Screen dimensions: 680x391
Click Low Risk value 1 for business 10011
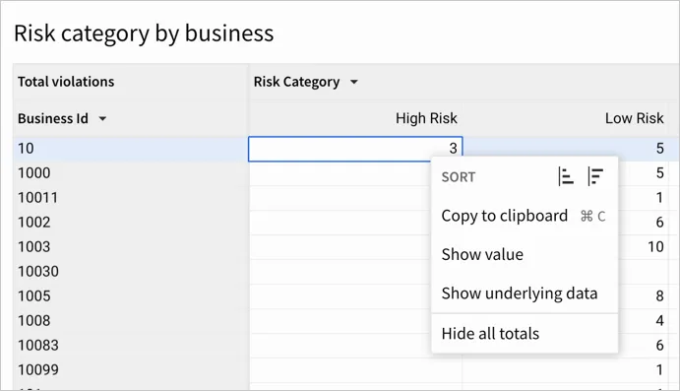tap(659, 198)
